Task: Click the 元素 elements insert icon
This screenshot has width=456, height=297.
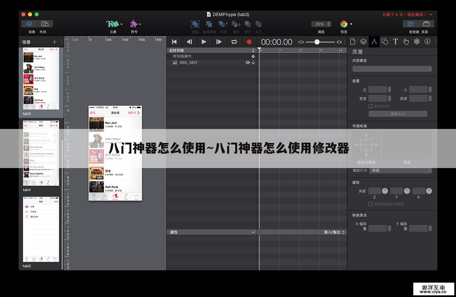Action: [x=112, y=24]
